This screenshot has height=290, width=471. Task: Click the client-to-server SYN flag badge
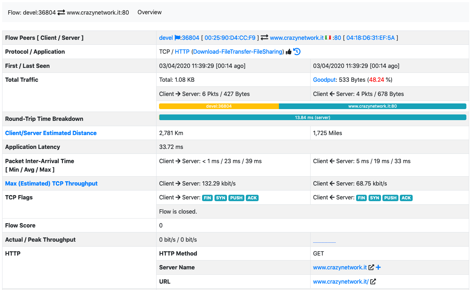click(x=221, y=198)
